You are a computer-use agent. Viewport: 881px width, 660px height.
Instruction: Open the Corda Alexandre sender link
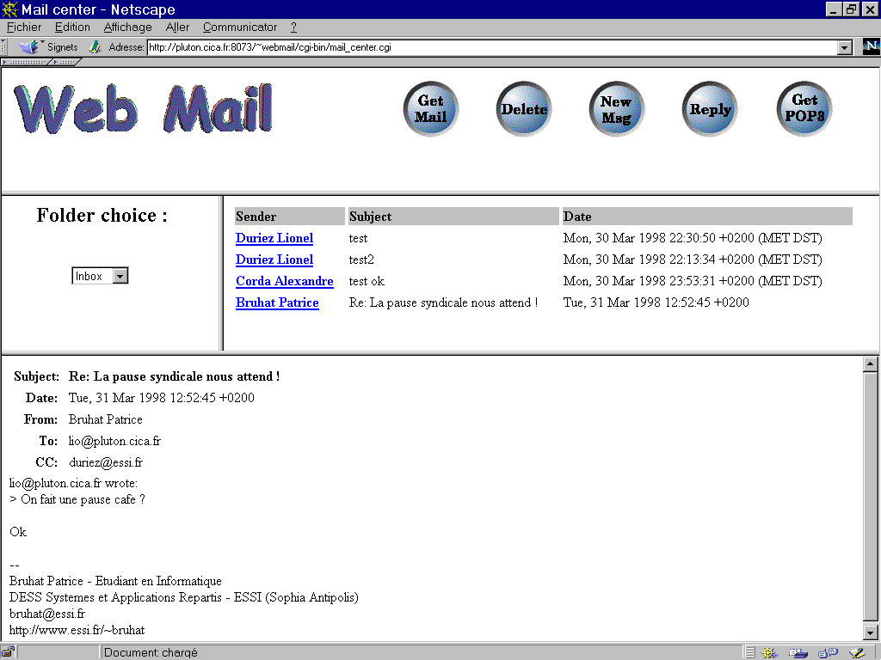tap(284, 281)
